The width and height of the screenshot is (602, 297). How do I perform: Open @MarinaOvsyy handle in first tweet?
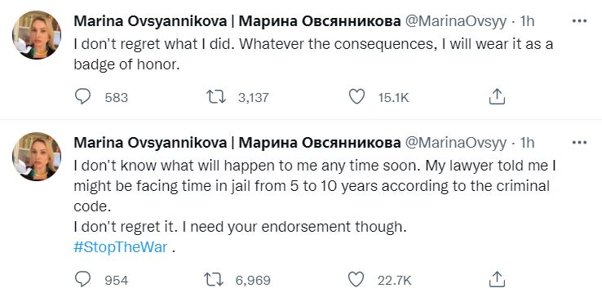click(456, 21)
